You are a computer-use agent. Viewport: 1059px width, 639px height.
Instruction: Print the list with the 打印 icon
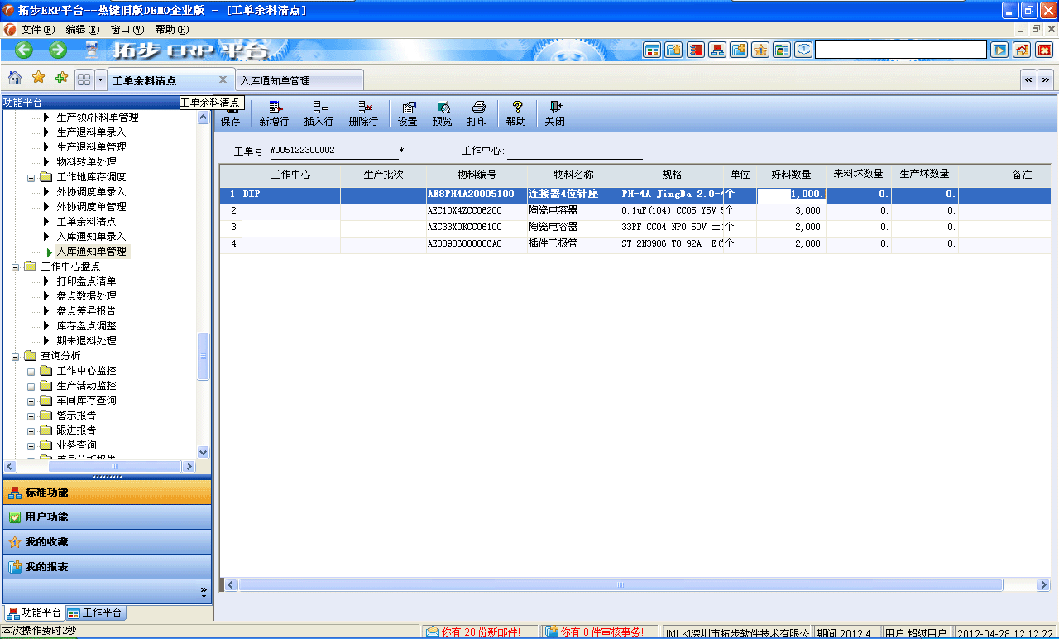(x=477, y=113)
